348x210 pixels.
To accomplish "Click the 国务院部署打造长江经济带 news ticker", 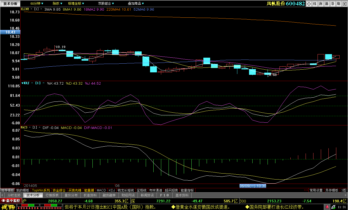I will point(275,207).
